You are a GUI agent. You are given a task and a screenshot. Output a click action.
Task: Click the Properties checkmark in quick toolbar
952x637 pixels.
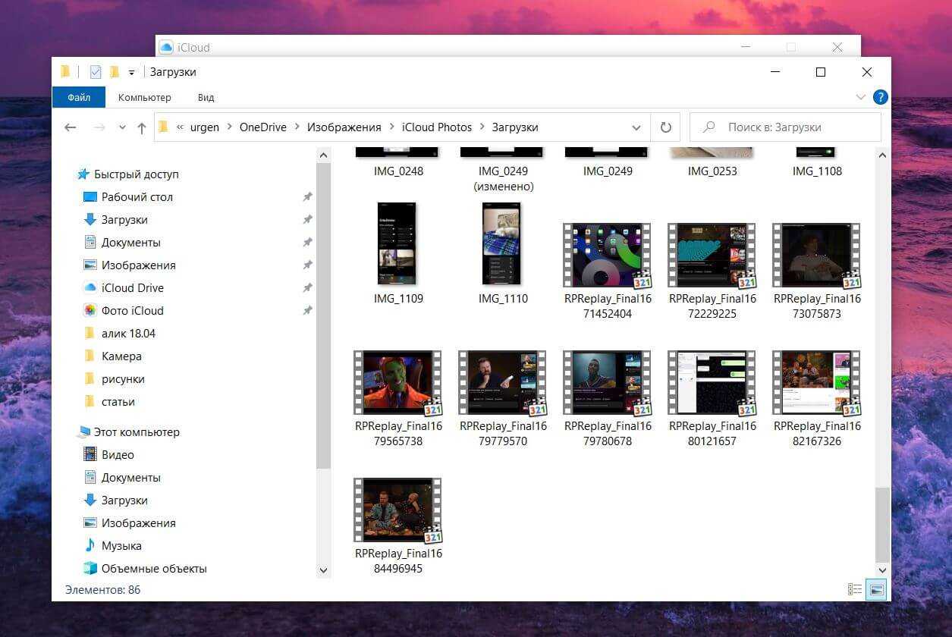[x=96, y=72]
